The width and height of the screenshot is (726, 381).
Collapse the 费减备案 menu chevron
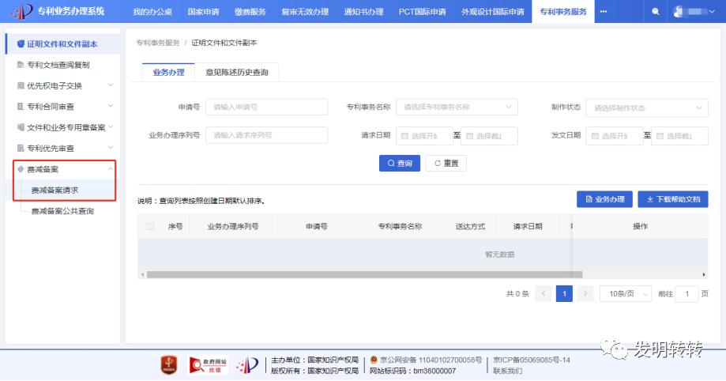[x=110, y=168]
